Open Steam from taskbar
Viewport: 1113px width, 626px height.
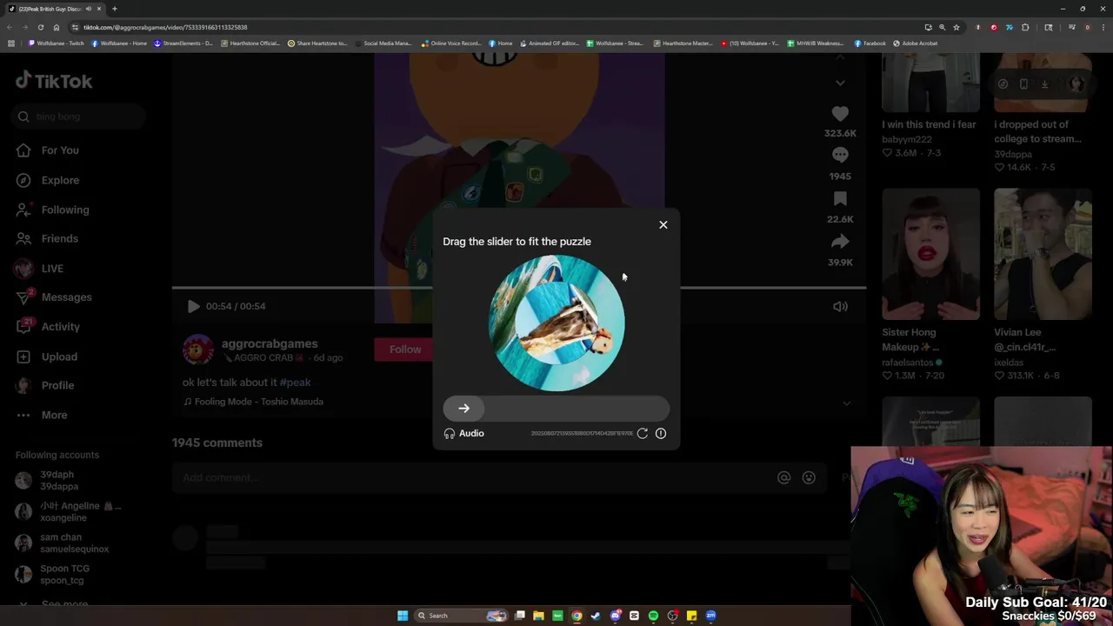[x=596, y=616]
